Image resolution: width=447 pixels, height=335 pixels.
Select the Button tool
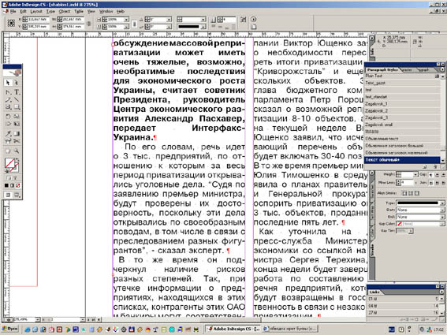coord(8,141)
